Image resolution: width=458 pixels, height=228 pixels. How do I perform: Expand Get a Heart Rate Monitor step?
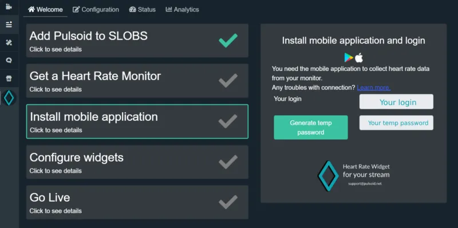137,81
